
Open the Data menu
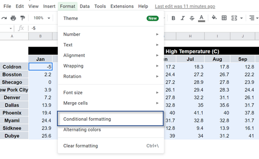coord(85,6)
